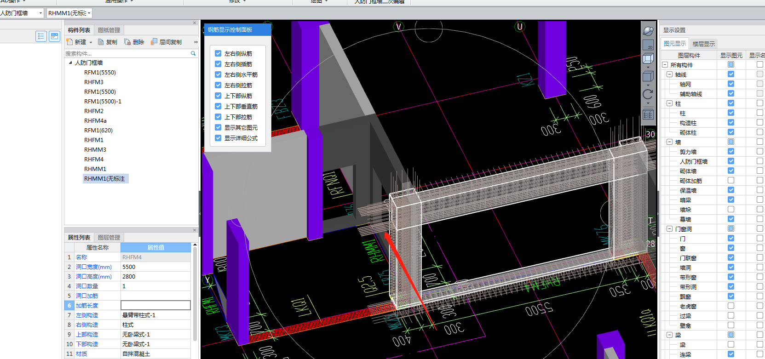The image size is (765, 359).
Task: Toggle the 显示详细公式 checkbox
Action: pyautogui.click(x=218, y=138)
